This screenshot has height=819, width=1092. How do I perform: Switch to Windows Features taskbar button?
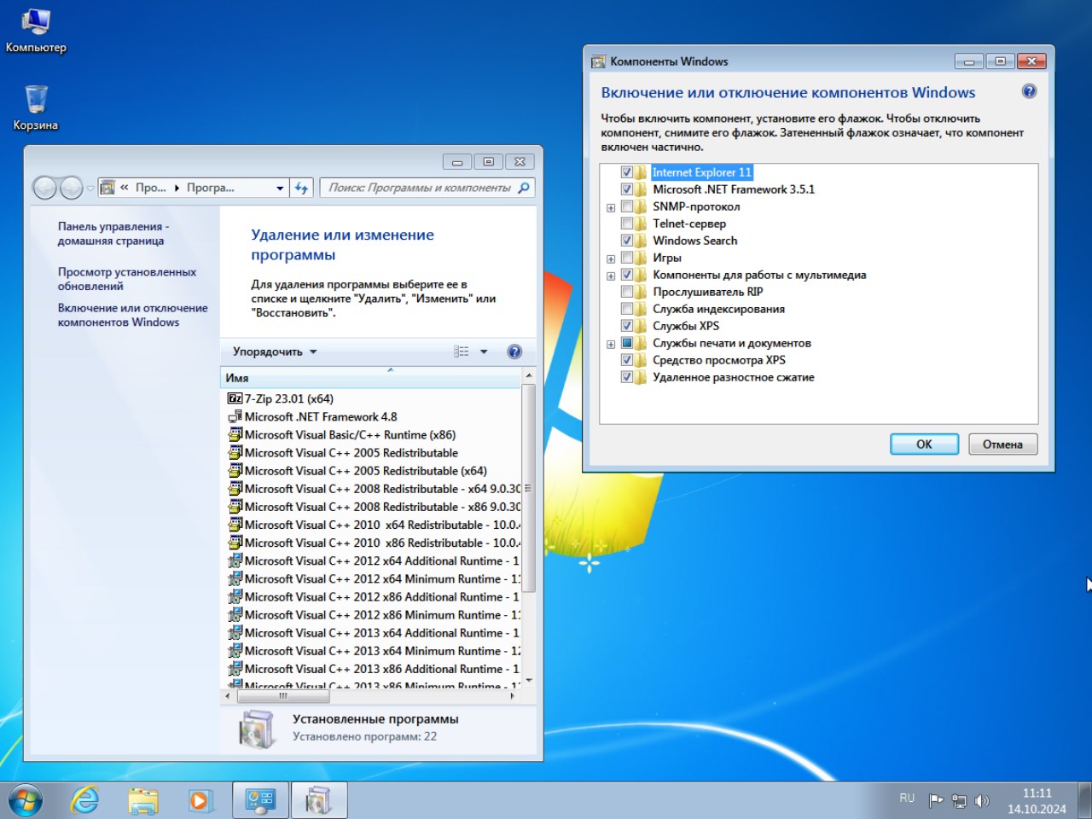[x=318, y=800]
